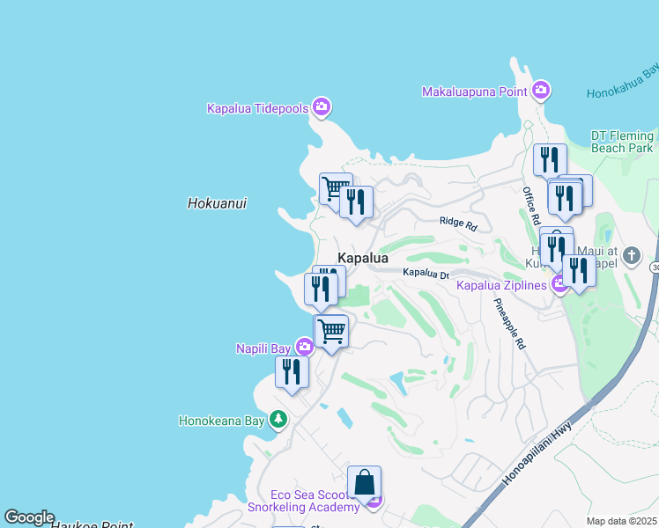
Task: Open restaurant marker beside northern shopping cart
Action: [357, 202]
